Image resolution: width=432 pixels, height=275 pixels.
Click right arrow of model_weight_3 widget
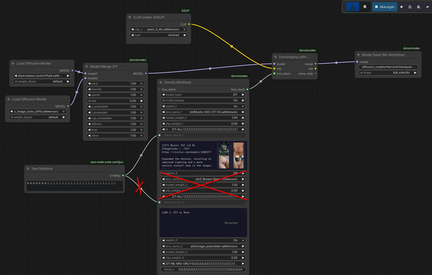(x=243, y=252)
